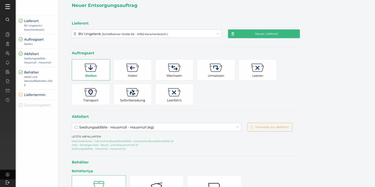Open Hinweise zur Abfallart
The image size is (375, 187).
270,127
